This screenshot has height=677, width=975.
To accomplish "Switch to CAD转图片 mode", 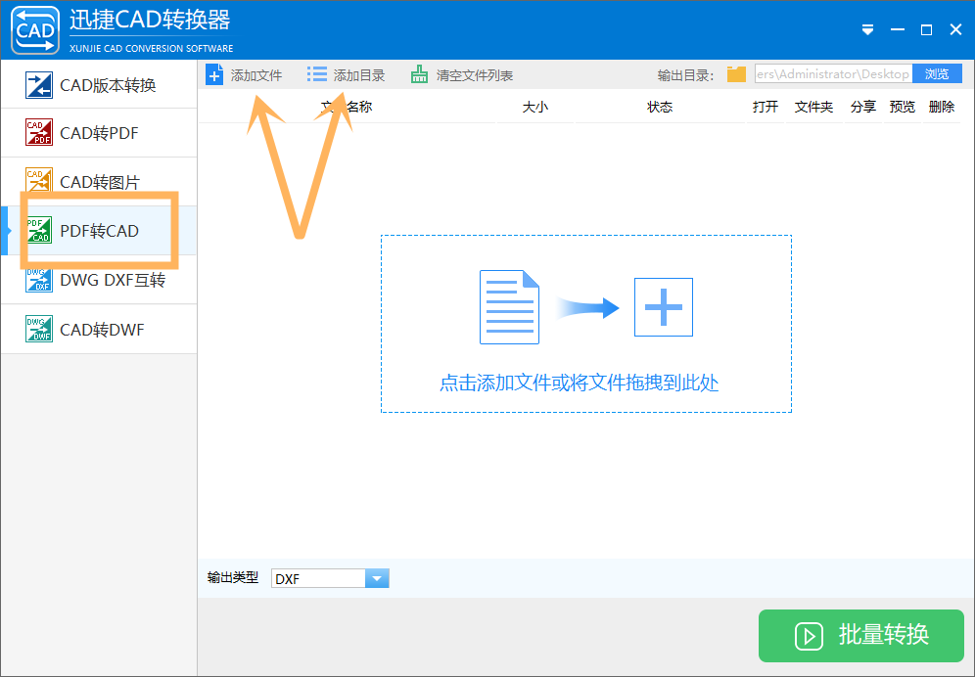I will (99, 182).
